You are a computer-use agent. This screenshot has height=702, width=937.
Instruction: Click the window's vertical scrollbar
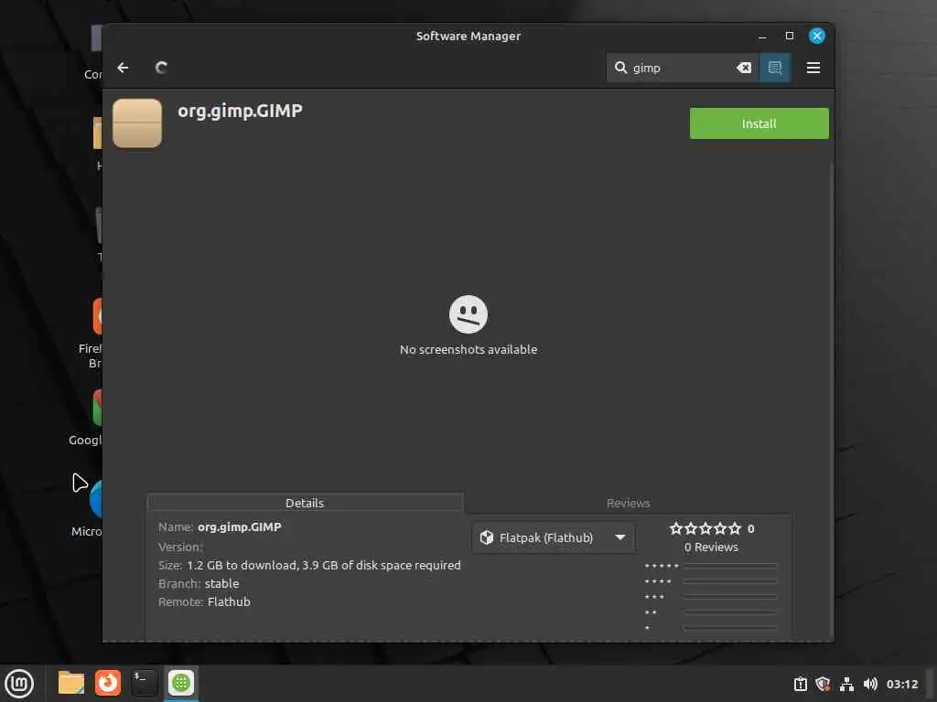point(831,400)
